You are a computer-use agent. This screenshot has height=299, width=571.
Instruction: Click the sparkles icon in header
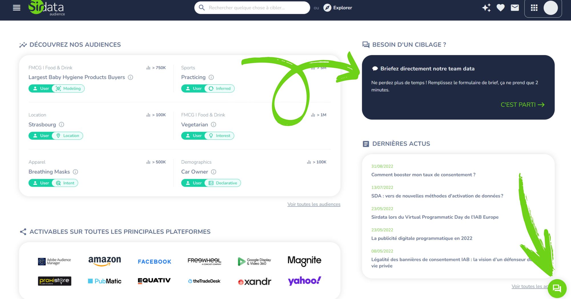[x=486, y=8]
